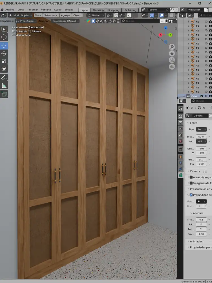Disable the Profundidad de campo checkbox
Image resolution: width=212 pixels, height=283 pixels.
191,195
